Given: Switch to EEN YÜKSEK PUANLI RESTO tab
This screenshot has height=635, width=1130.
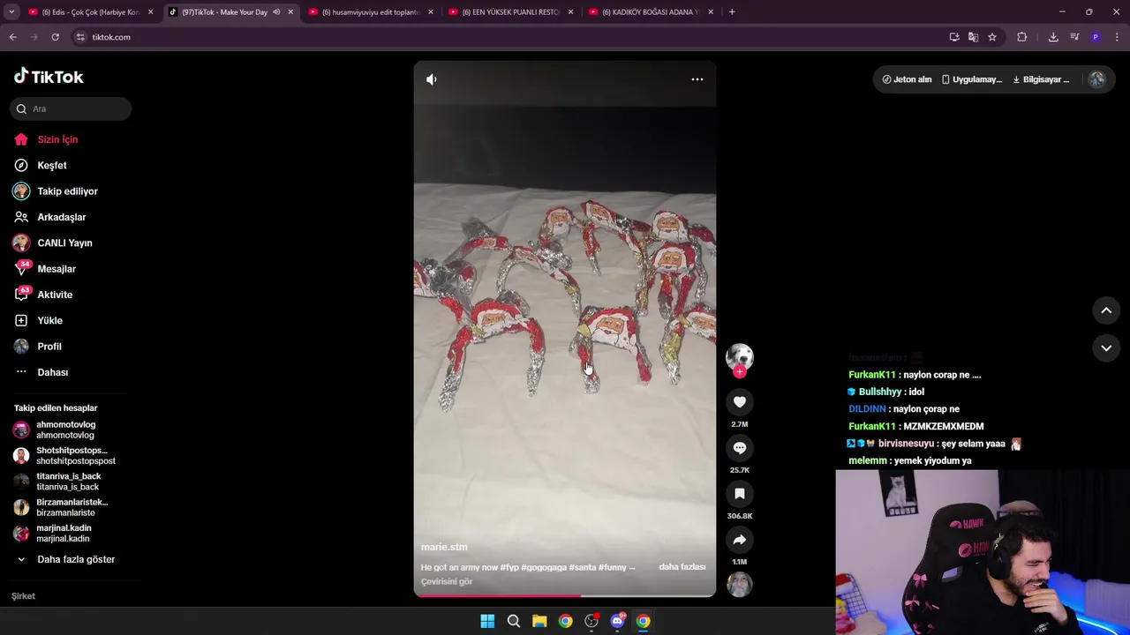Looking at the screenshot, I should click(510, 12).
